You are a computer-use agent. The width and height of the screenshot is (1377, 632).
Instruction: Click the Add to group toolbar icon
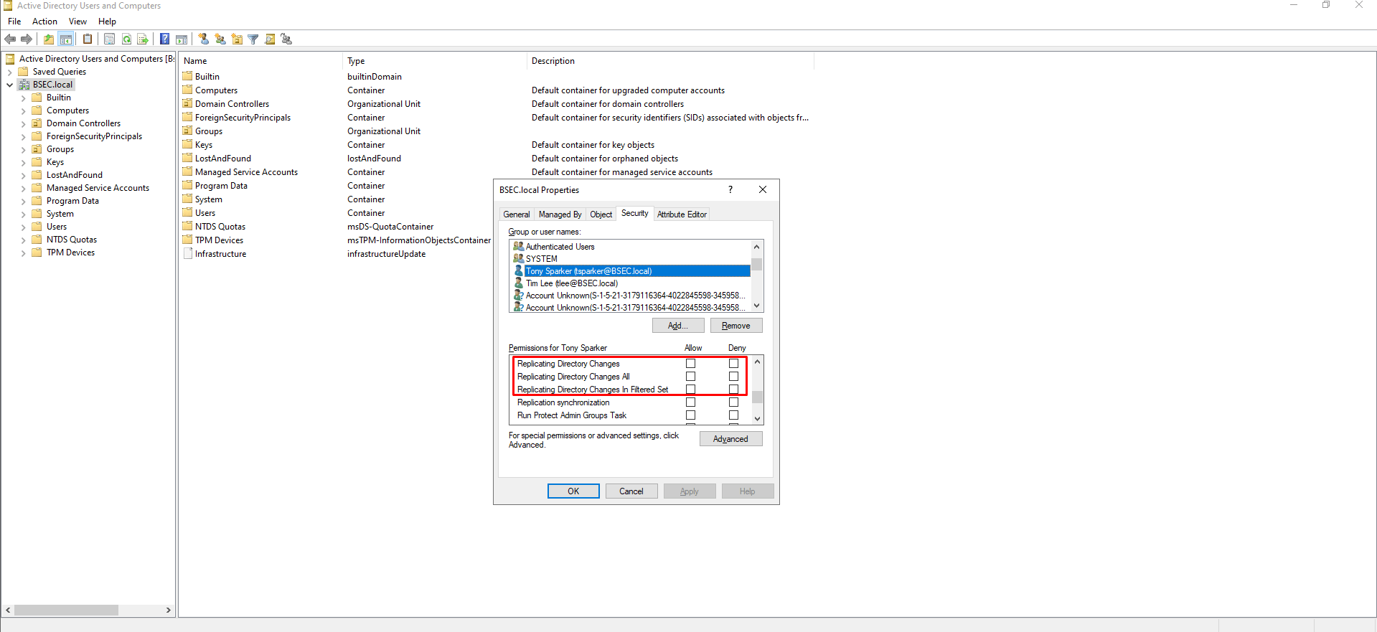point(286,39)
